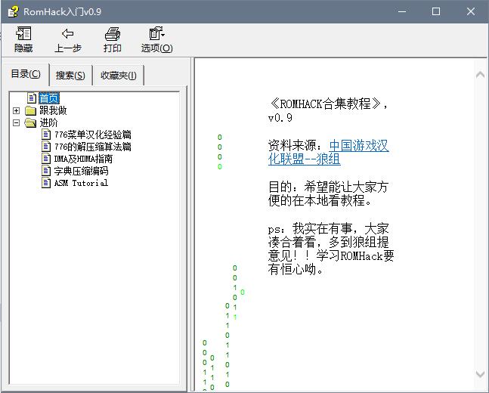Click the 首页 page icon in tree
This screenshot has height=393, width=489.
[x=32, y=98]
